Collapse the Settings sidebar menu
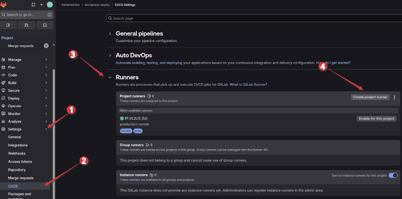This screenshot has width=402, height=199. [25, 129]
